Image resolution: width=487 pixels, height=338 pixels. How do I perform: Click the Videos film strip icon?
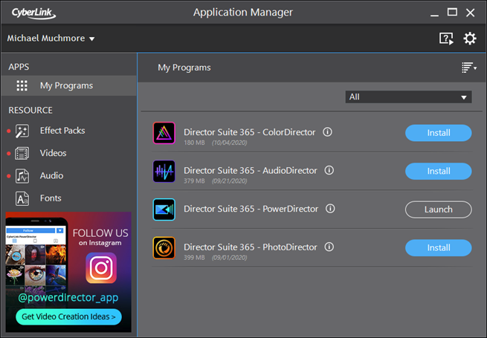tap(22, 153)
